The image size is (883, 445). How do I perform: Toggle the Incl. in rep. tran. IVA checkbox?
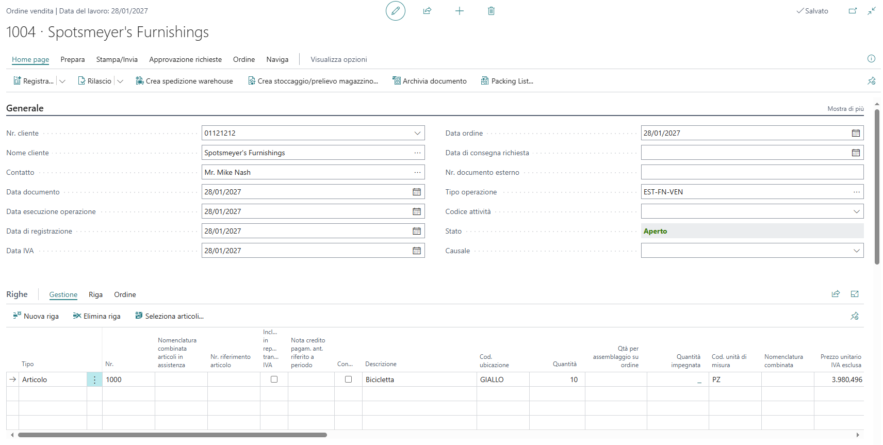(x=274, y=379)
